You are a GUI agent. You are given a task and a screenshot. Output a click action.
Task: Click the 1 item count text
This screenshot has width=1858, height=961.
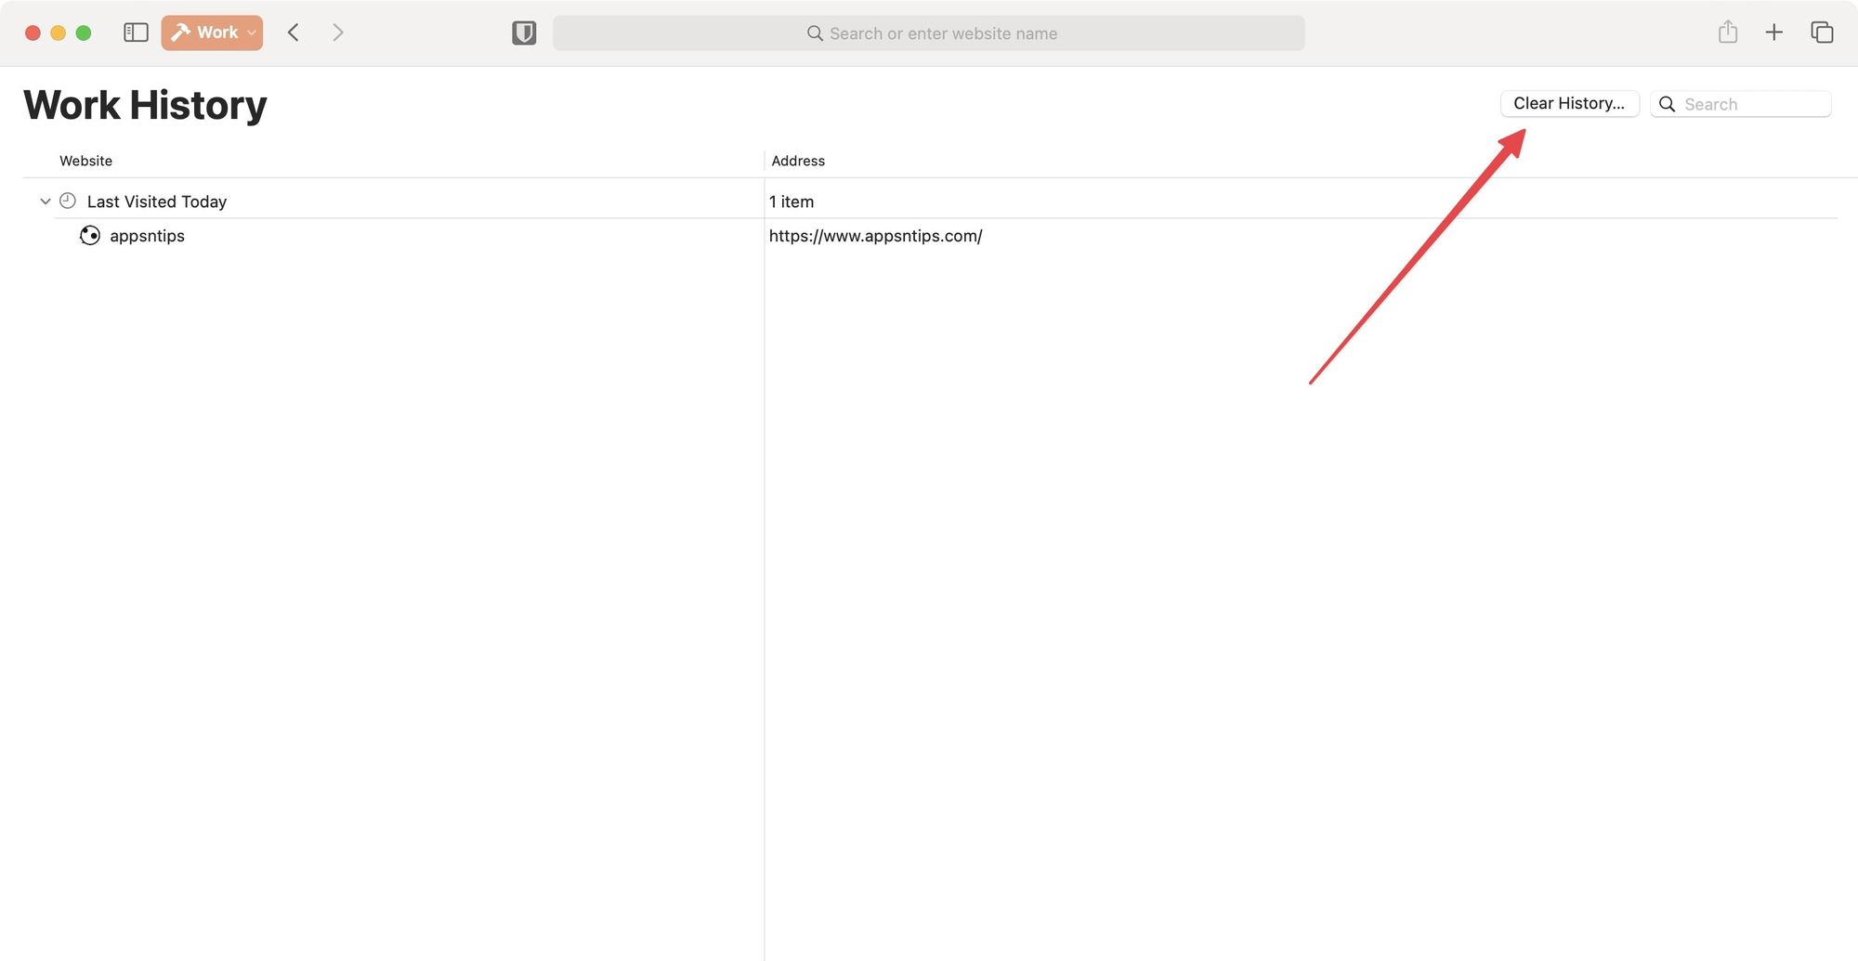(792, 201)
